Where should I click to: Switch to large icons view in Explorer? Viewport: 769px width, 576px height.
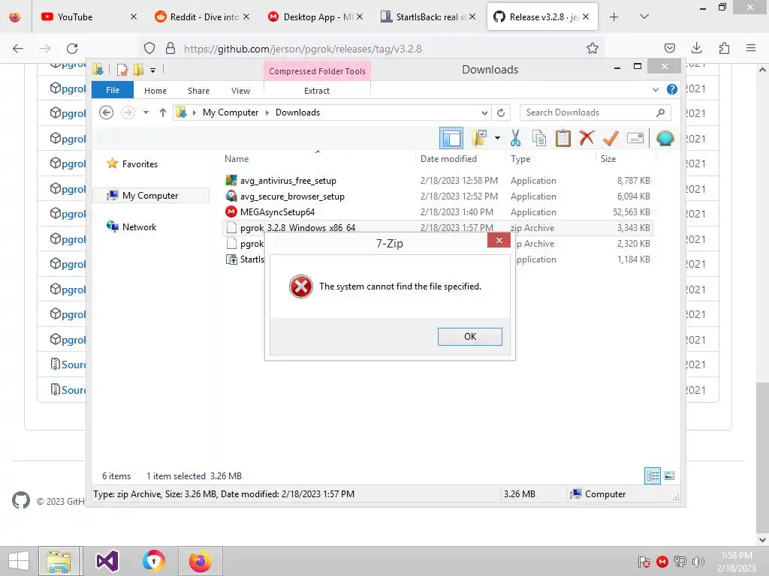pyautogui.click(x=669, y=475)
